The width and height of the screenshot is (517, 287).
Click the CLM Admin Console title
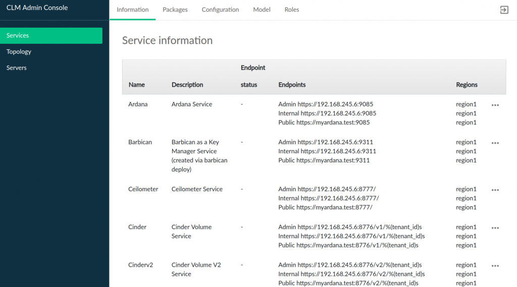[37, 8]
